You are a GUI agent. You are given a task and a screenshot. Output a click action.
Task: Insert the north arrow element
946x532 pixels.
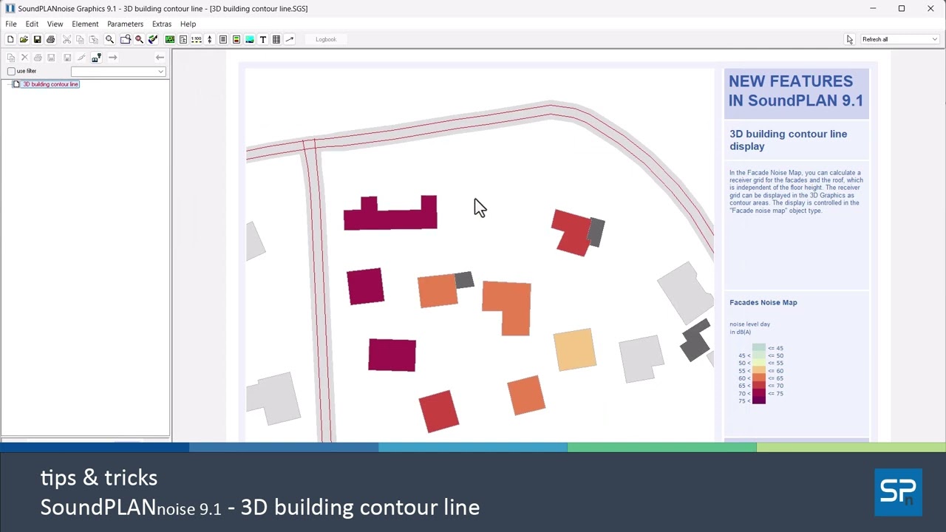pos(210,39)
